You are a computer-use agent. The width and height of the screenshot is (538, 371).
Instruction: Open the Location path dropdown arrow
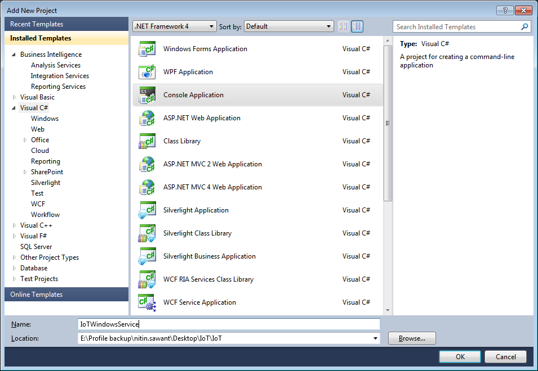click(375, 338)
